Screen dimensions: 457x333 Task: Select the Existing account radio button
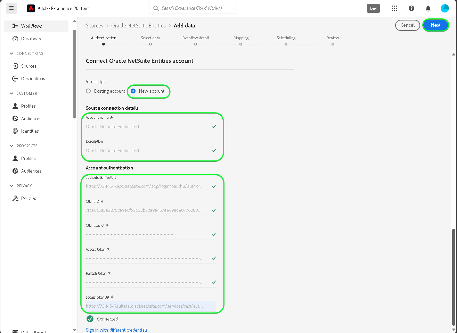click(x=88, y=91)
